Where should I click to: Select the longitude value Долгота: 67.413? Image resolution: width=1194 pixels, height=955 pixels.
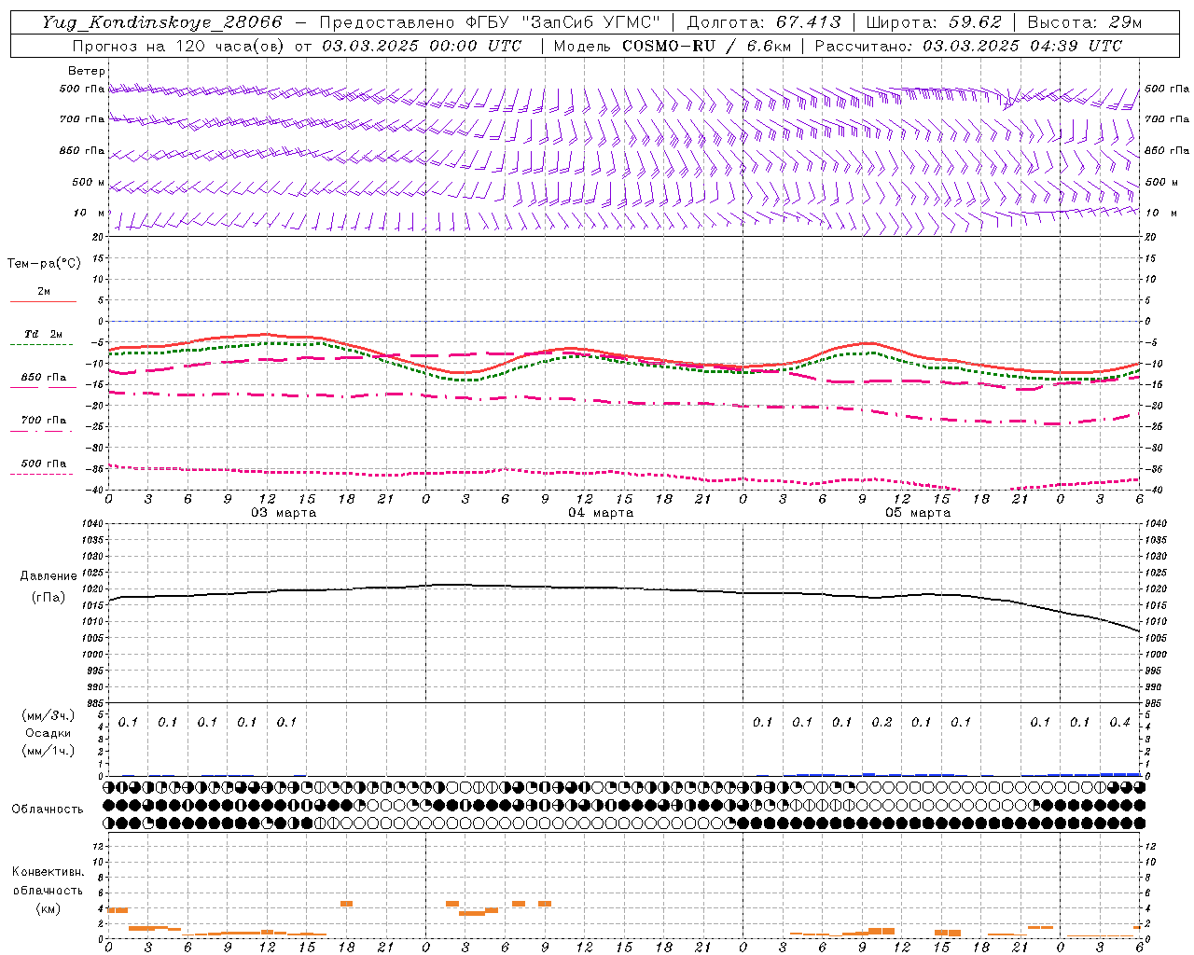(764, 22)
